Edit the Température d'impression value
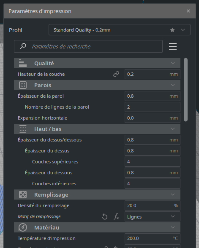Screen dimensions: 199x248 pos(153,238)
